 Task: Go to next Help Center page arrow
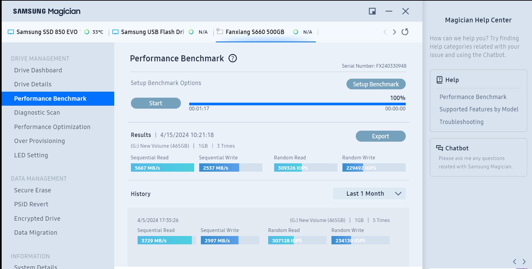click(524, 262)
